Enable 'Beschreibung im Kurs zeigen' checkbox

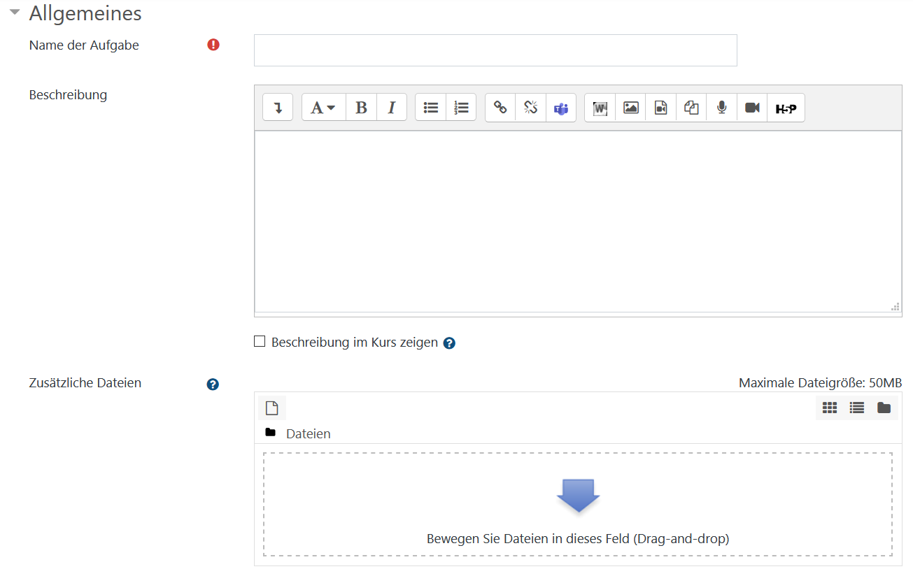(x=260, y=342)
